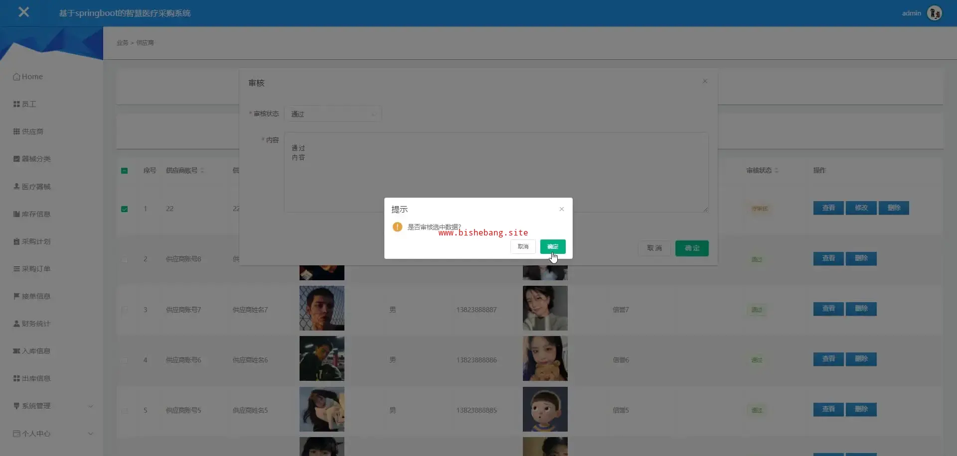Expand the 系统管理 submenu
This screenshot has height=456, width=957.
pos(90,406)
